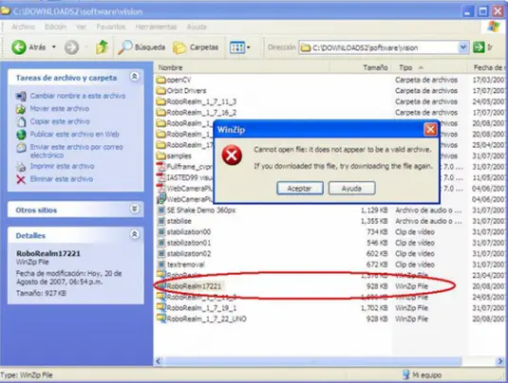
Task: Click the horizontal scrollbar right arrow
Action: tap(499, 361)
